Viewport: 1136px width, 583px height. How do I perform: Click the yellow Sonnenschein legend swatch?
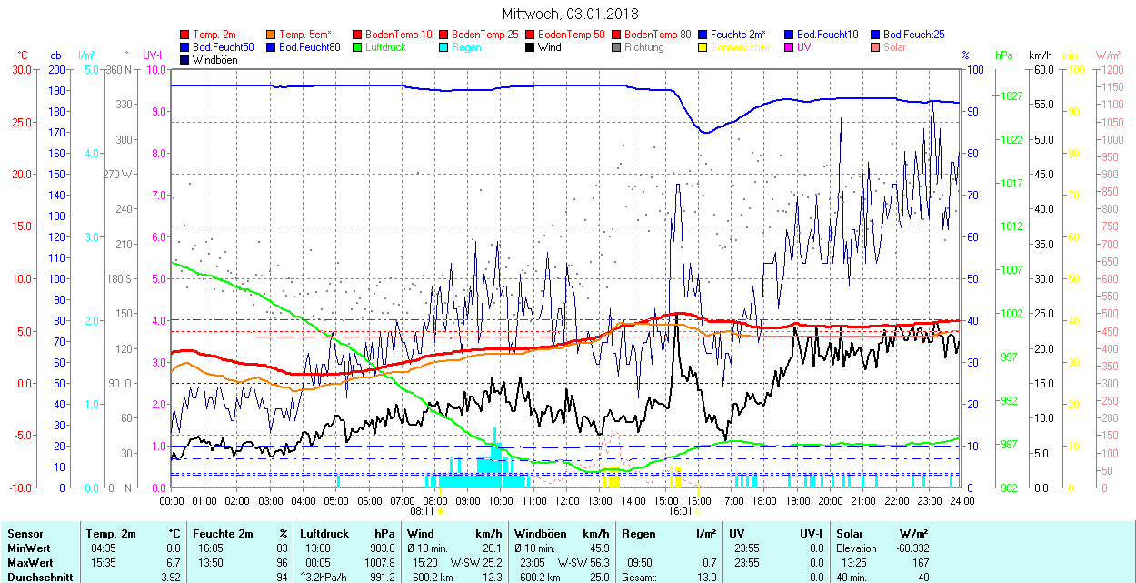(703, 47)
